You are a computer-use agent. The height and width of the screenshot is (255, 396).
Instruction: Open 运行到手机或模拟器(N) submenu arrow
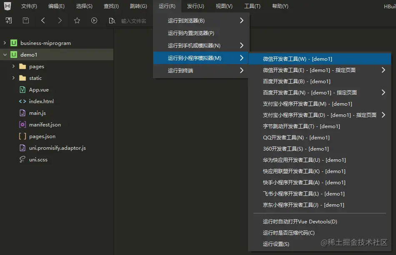pos(242,45)
